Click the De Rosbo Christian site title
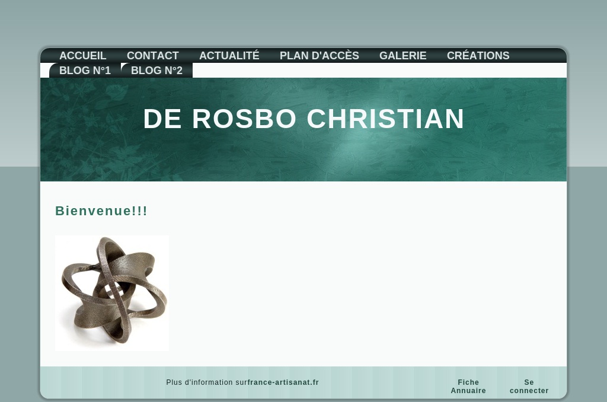The width and height of the screenshot is (607, 402). coord(303,119)
